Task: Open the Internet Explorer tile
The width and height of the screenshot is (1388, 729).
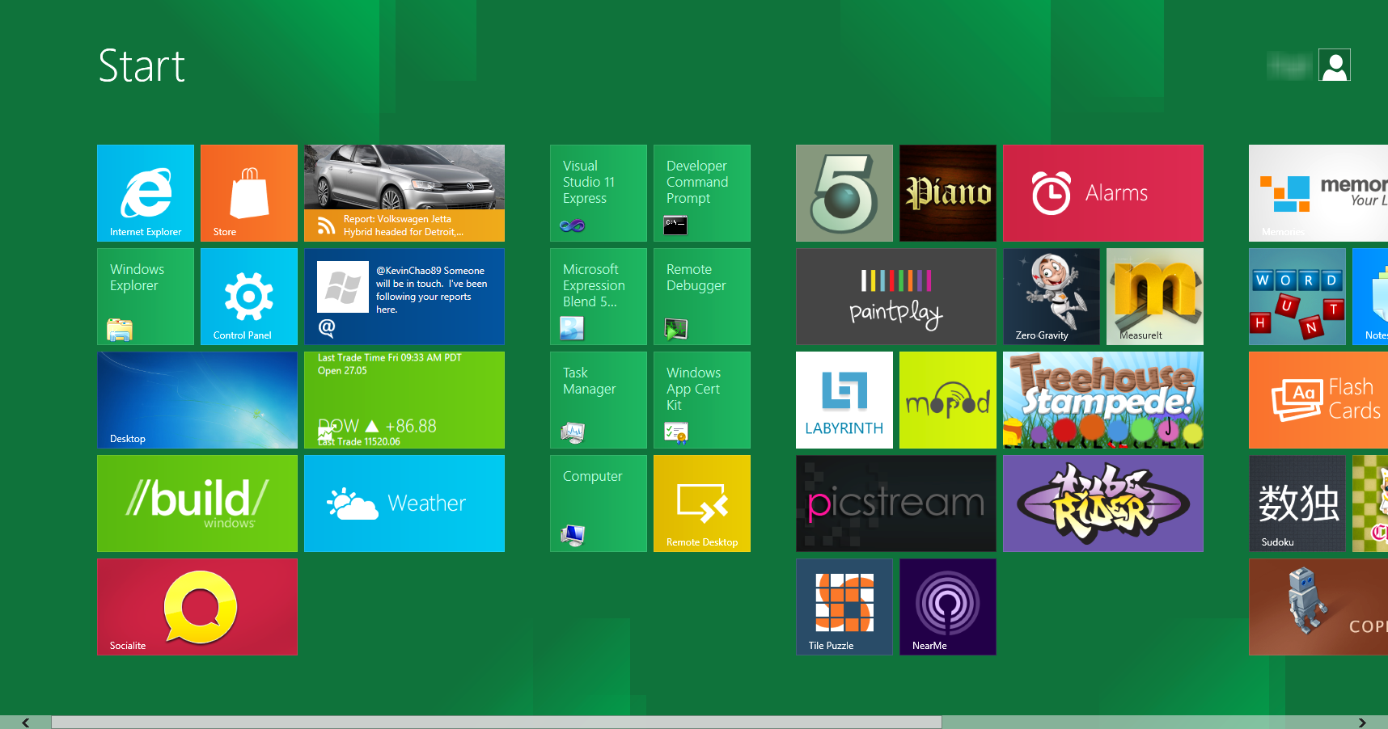Action: pyautogui.click(x=146, y=193)
